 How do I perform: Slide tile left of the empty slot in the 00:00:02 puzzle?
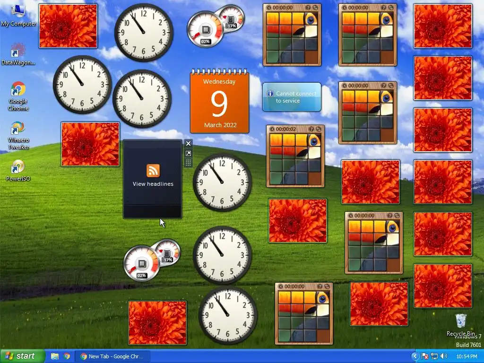(x=302, y=178)
